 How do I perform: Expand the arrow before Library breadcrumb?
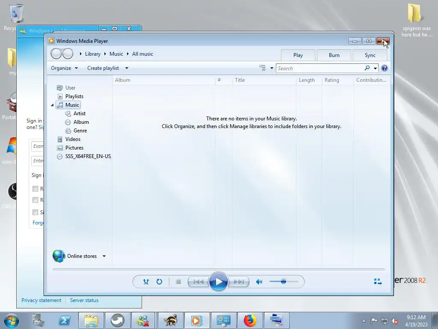click(x=80, y=54)
